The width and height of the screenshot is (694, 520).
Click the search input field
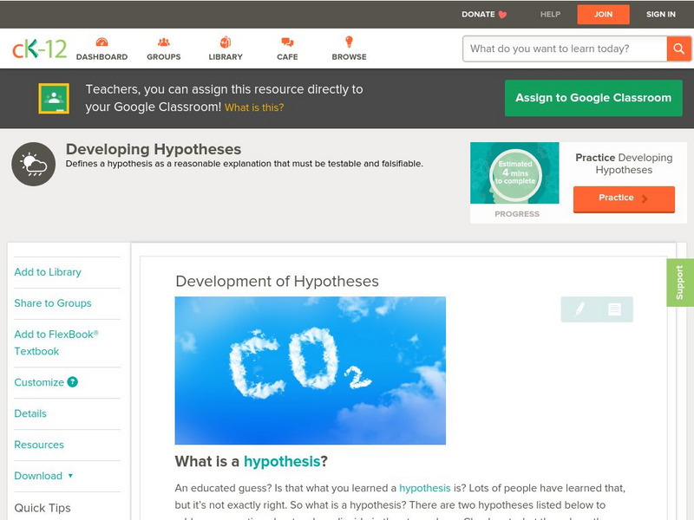click(565, 49)
